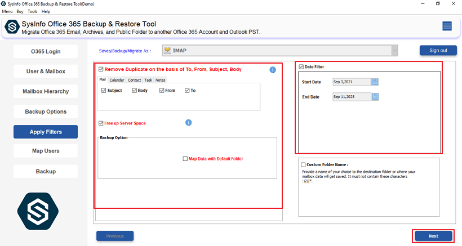Enable Custom Folder Name checkbox
Screen dimensions: 462x246
click(x=303, y=164)
